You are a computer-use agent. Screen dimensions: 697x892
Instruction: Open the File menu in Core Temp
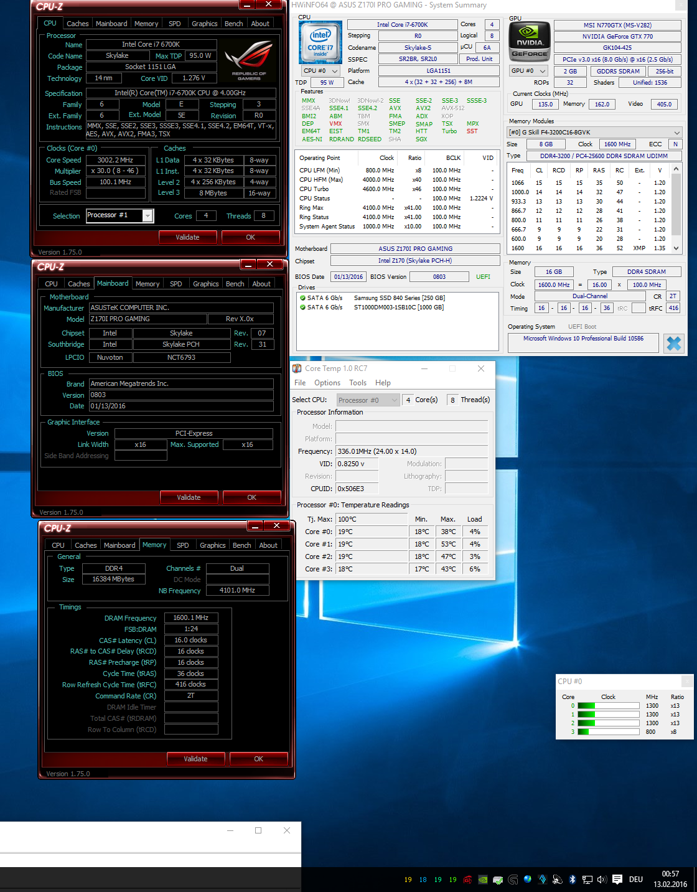coord(300,383)
